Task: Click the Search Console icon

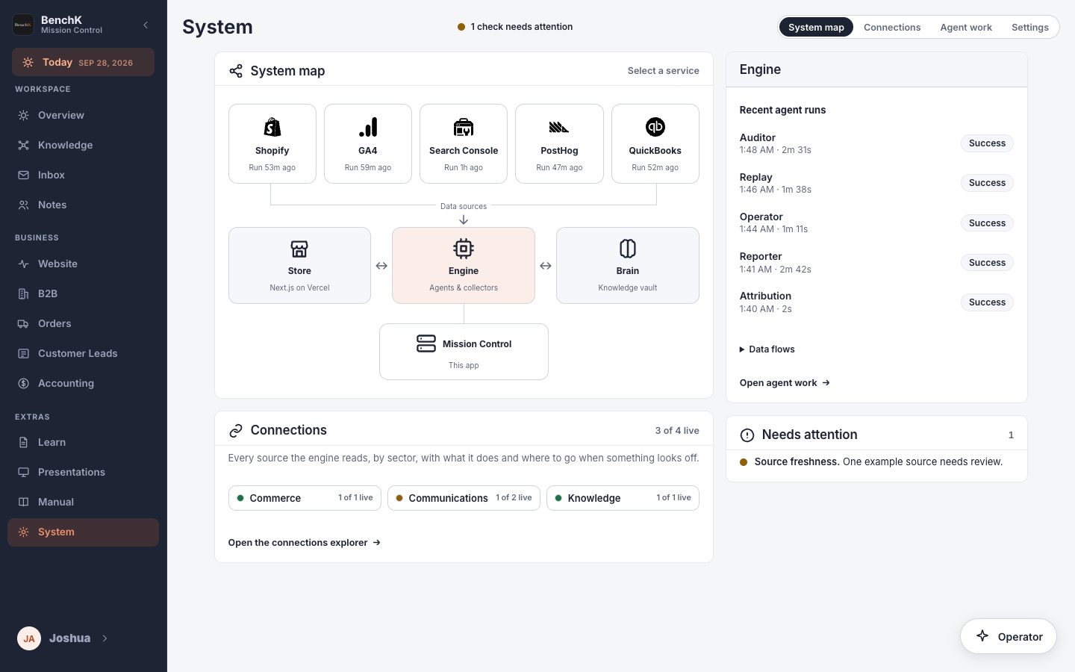Action: [464, 127]
